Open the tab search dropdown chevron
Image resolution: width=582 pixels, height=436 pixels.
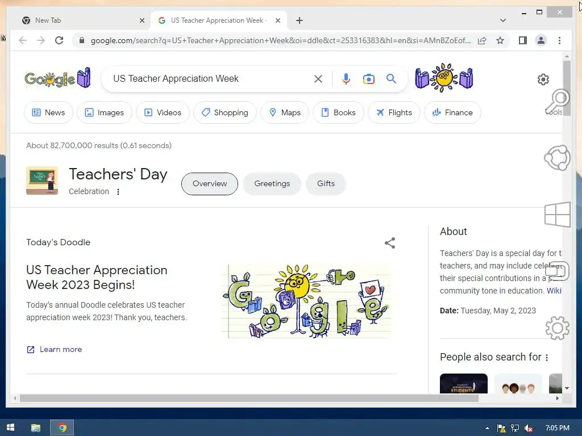pos(502,20)
